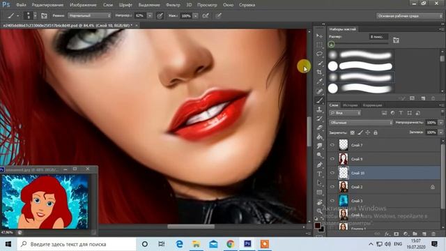Viewport: 446px width, 251px height.
Task: Add a layer mask
Action: (x=397, y=234)
